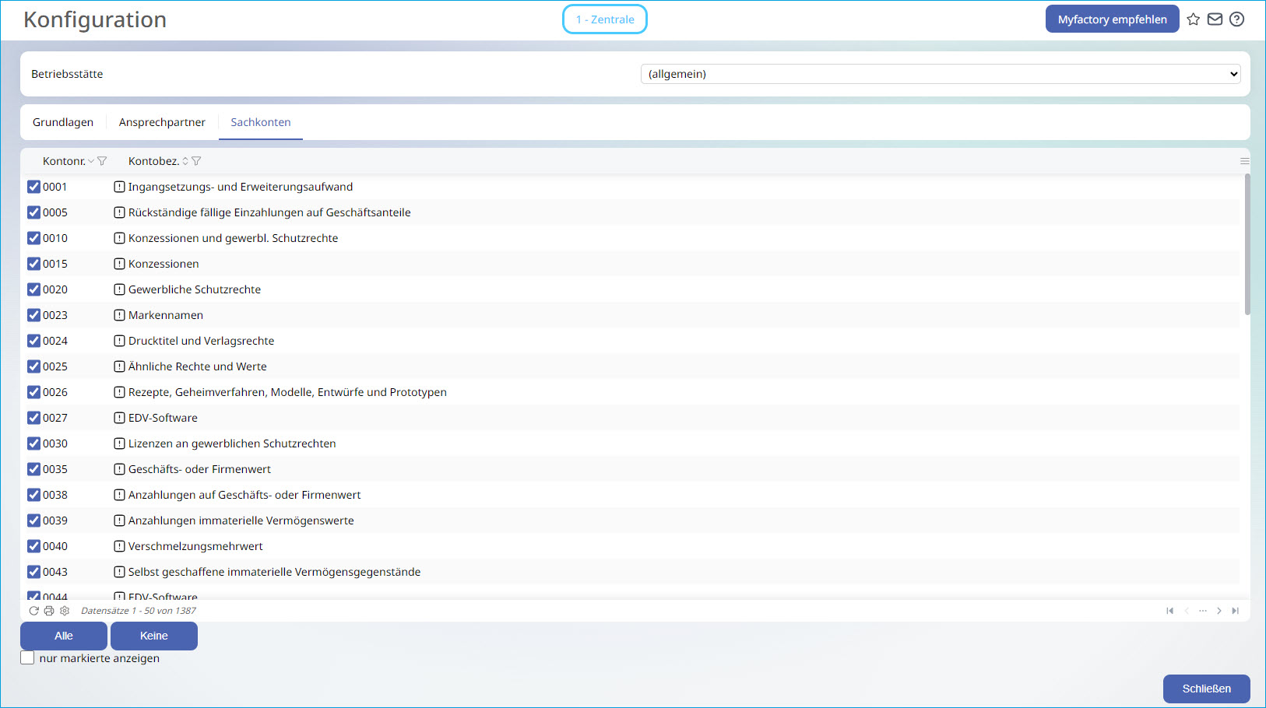Open help question mark icon

click(x=1236, y=19)
